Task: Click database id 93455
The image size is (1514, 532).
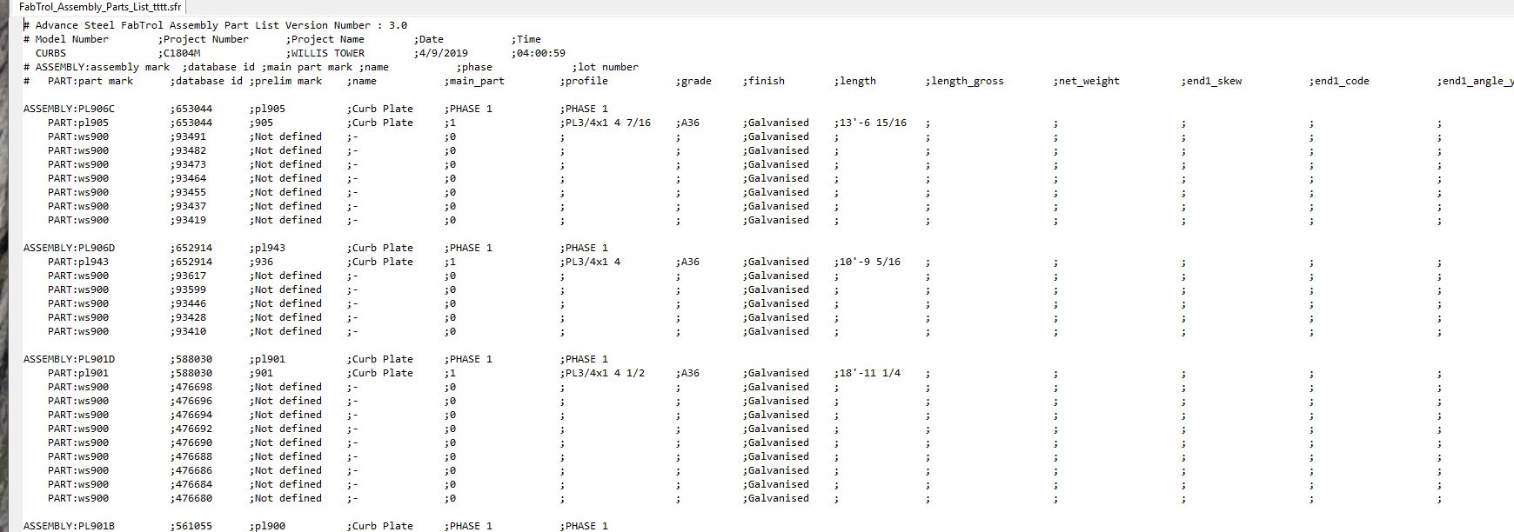Action: pyautogui.click(x=191, y=192)
